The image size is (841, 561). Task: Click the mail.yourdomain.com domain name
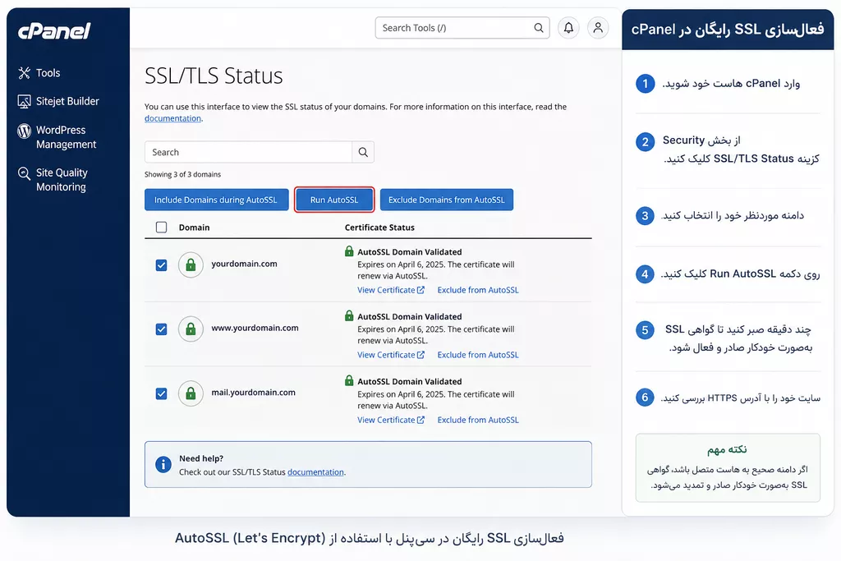pos(253,393)
